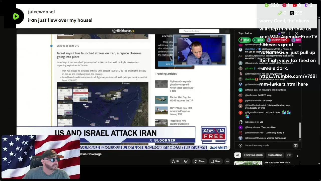This screenshot has width=321, height=181.
Task: Select the All filter chip
Action: coord(237,155)
